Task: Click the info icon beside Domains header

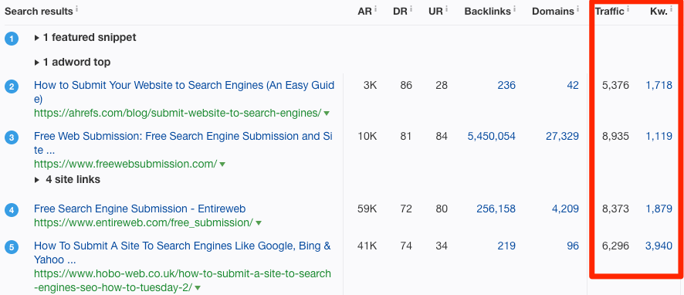Action: coord(578,8)
